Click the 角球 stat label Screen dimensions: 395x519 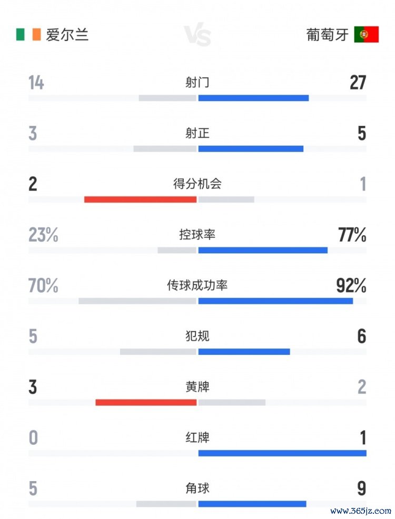point(197,488)
